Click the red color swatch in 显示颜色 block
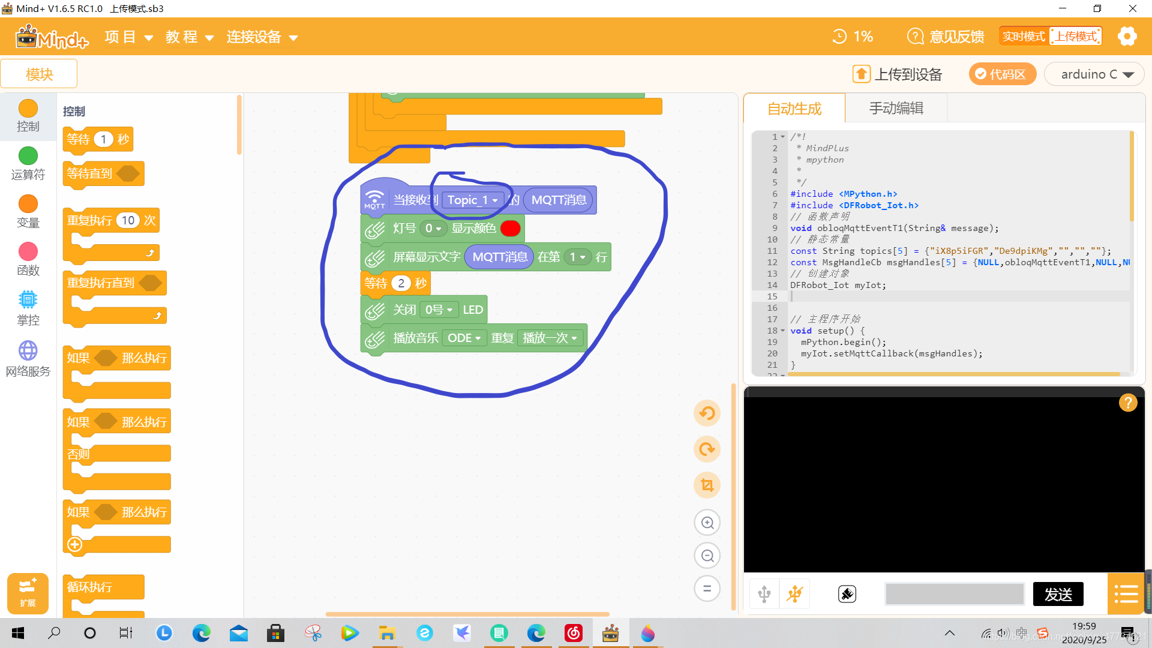Image resolution: width=1152 pixels, height=648 pixels. coord(510,229)
